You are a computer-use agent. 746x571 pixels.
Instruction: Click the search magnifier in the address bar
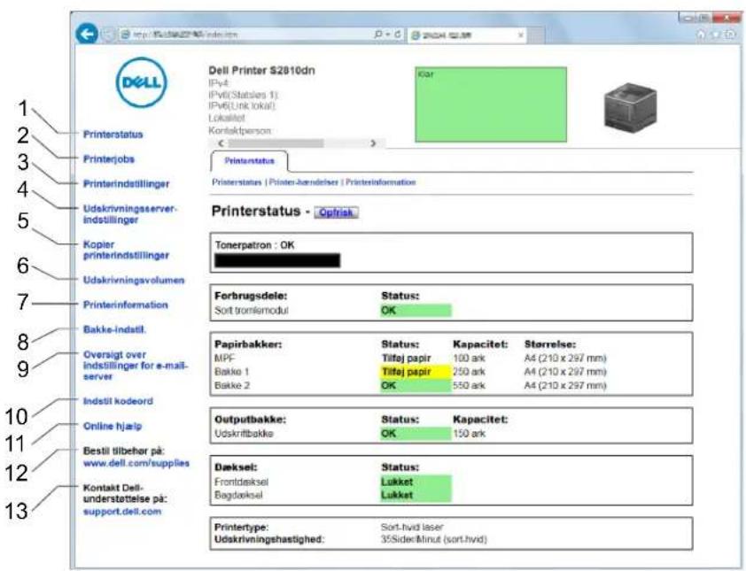tap(378, 35)
